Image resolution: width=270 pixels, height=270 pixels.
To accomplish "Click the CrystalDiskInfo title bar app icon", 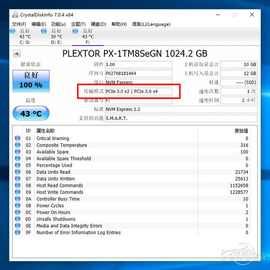I will (15, 15).
